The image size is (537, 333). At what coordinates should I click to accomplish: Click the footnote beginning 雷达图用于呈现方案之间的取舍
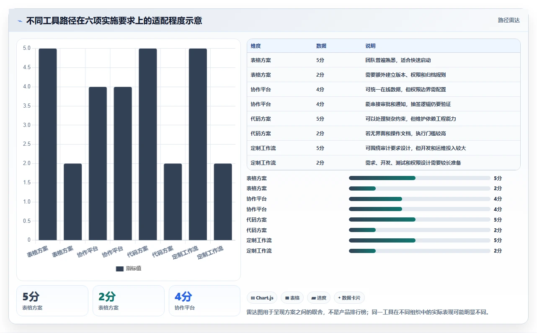click(369, 312)
